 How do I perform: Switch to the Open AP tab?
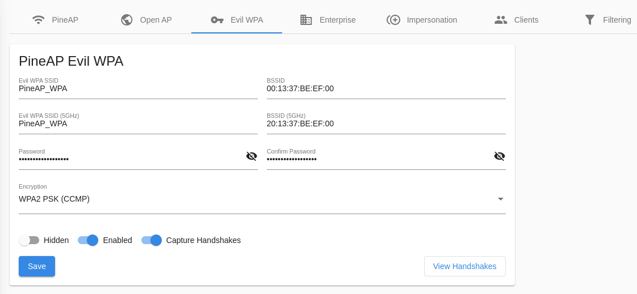pos(146,20)
